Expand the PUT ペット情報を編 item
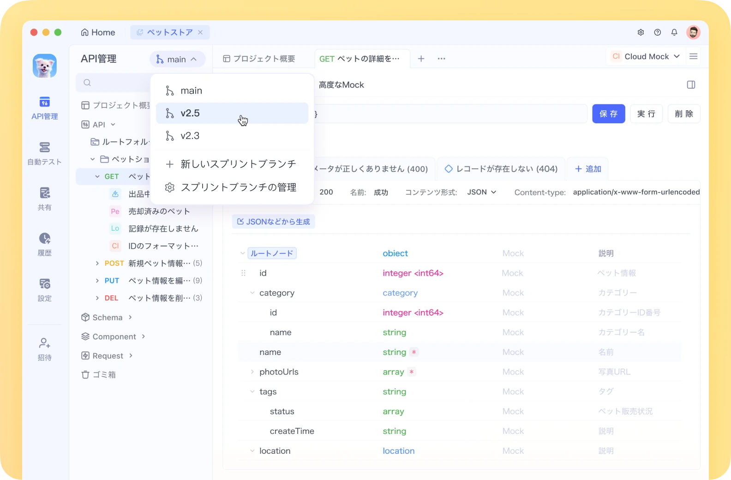Viewport: 731px width, 480px height. click(x=97, y=281)
